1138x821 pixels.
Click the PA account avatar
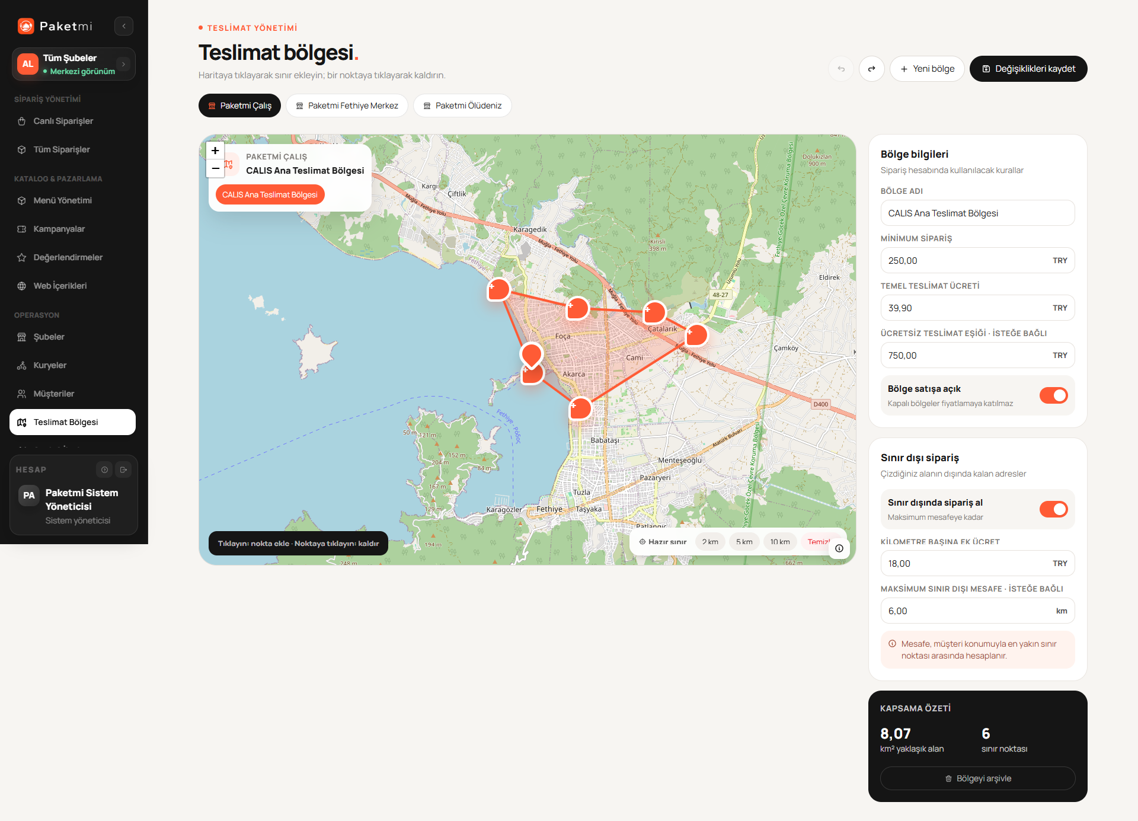pyautogui.click(x=29, y=495)
